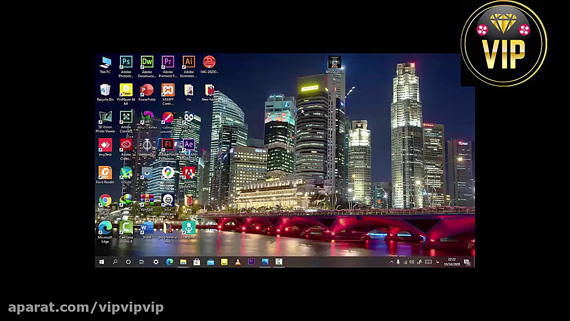Open Cortana circle on taskbar
570x321 pixels.
pos(128,262)
